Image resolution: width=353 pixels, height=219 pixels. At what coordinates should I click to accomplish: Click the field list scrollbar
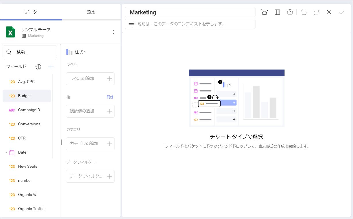coord(52,116)
